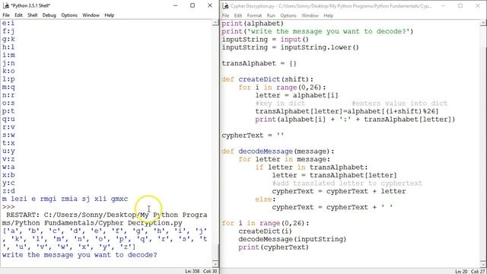Click 'else:' line in editor
Screen dimensions: 487x274
pyautogui.click(x=266, y=199)
